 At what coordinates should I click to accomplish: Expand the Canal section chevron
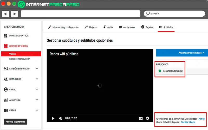(x=37, y=89)
